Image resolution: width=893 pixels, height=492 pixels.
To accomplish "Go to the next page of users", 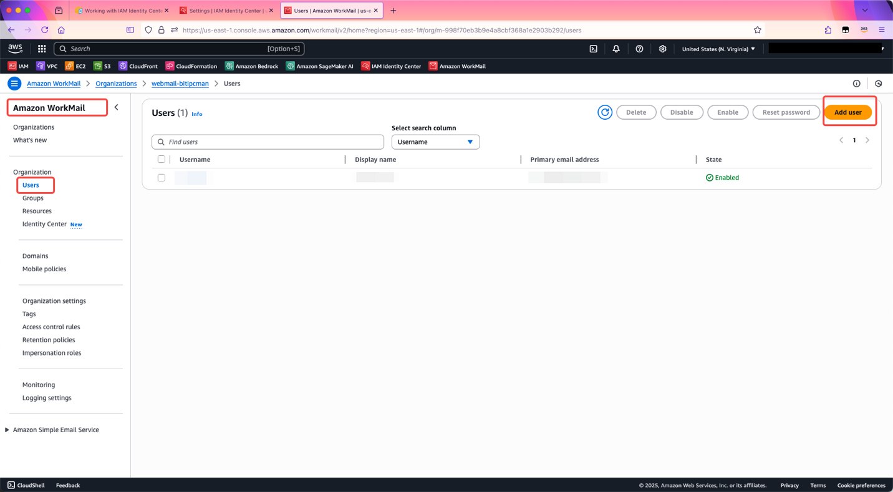I will pos(867,140).
